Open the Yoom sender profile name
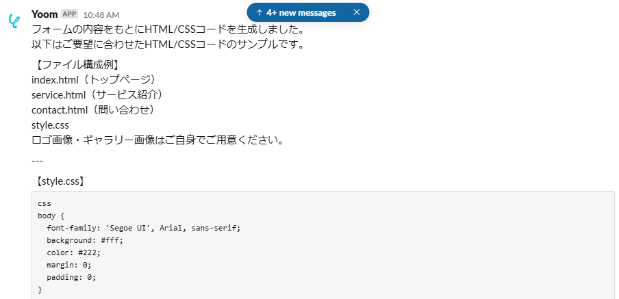This screenshot has width=619, height=299. (45, 14)
